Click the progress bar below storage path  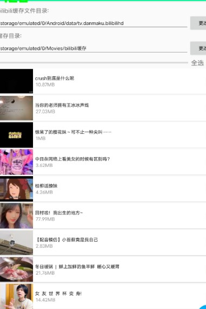[x=94, y=63]
